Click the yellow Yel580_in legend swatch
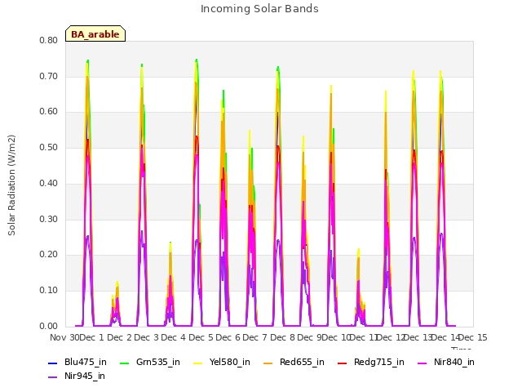 pyautogui.click(x=197, y=363)
